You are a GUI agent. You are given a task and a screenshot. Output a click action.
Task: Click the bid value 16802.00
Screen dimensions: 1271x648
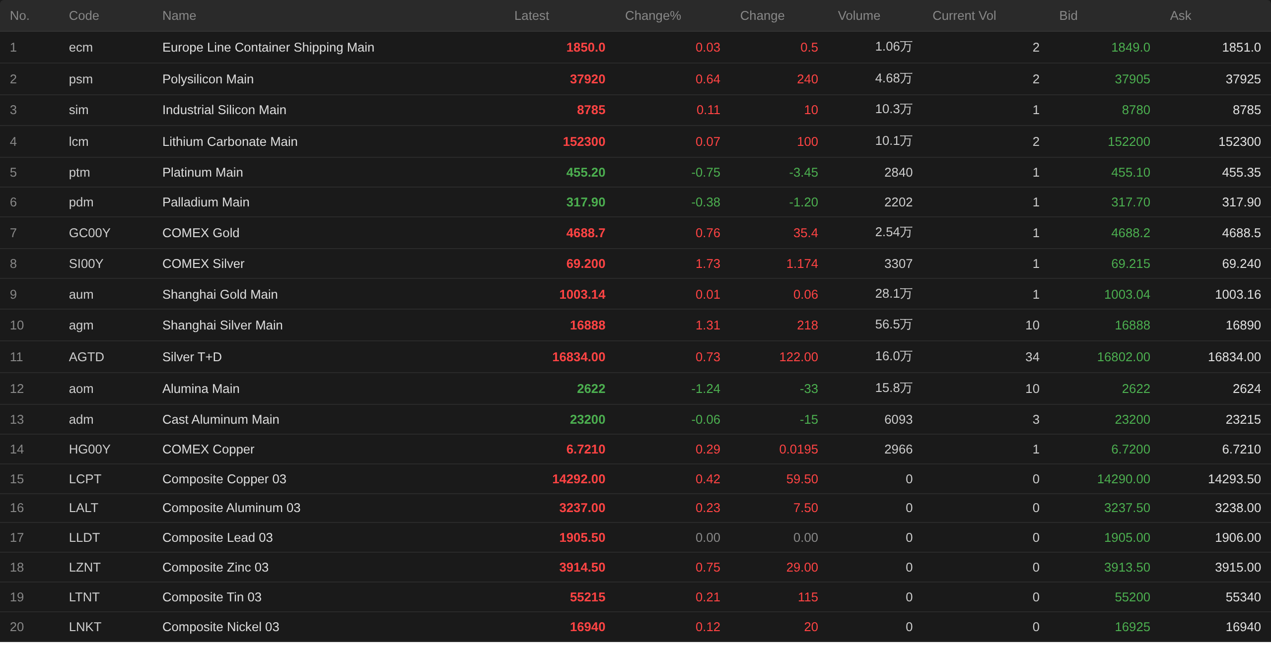click(x=1124, y=357)
